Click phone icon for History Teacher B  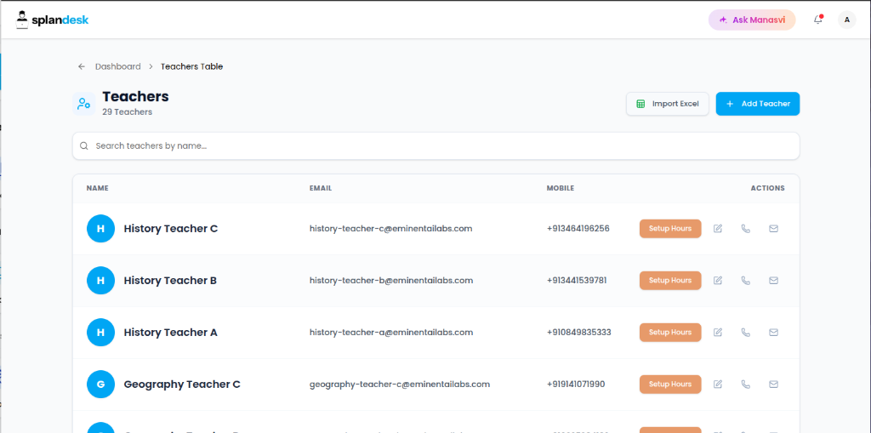click(x=745, y=281)
